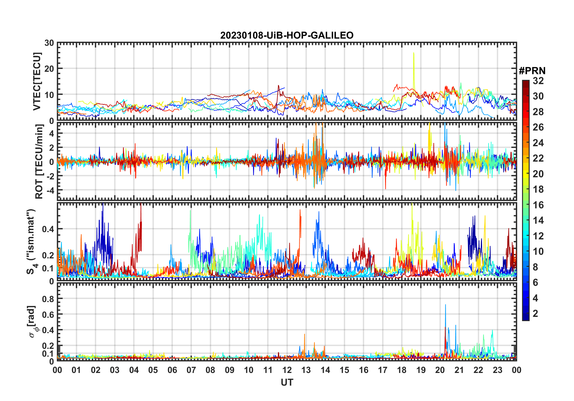This screenshot has width=574, height=401.
Task: Click colorbar tick label 22
Action: 538,158
